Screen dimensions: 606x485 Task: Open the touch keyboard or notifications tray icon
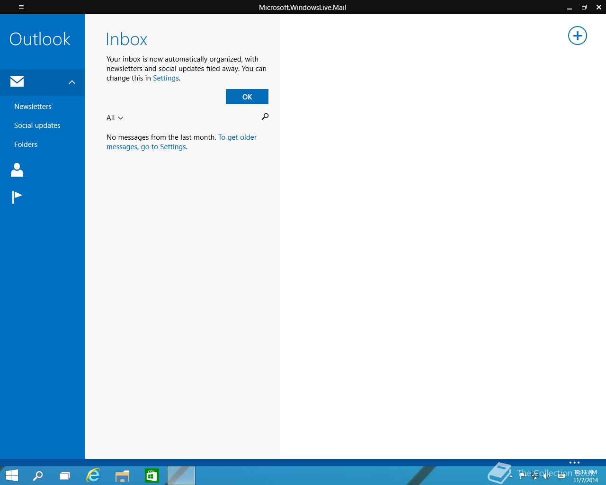(x=561, y=476)
